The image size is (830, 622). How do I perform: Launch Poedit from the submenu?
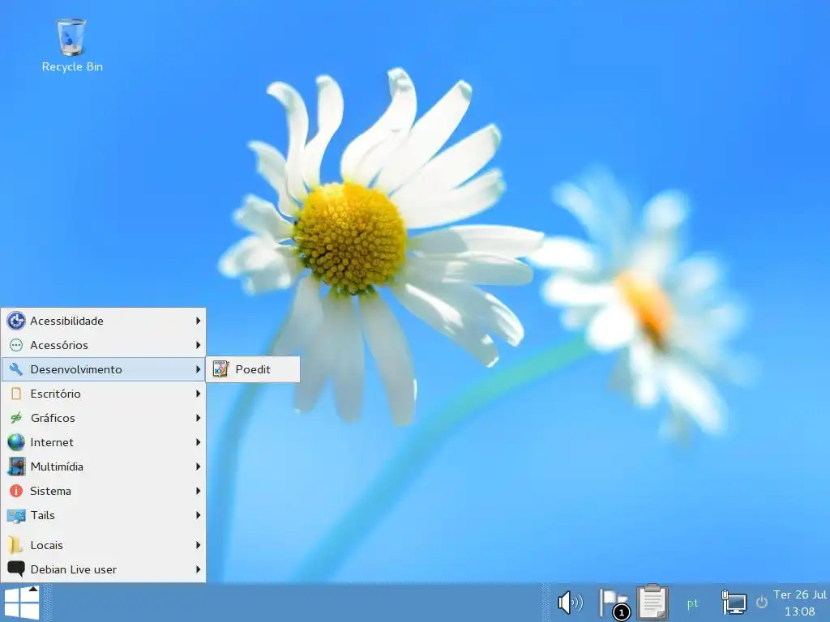click(x=253, y=369)
